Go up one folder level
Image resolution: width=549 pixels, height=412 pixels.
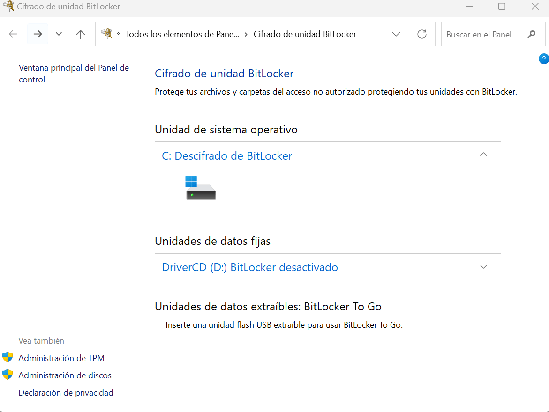click(81, 34)
